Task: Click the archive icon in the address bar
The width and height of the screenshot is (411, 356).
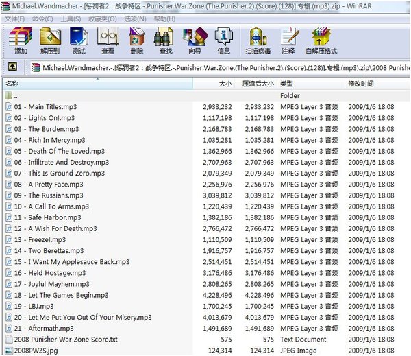Action: 36,67
